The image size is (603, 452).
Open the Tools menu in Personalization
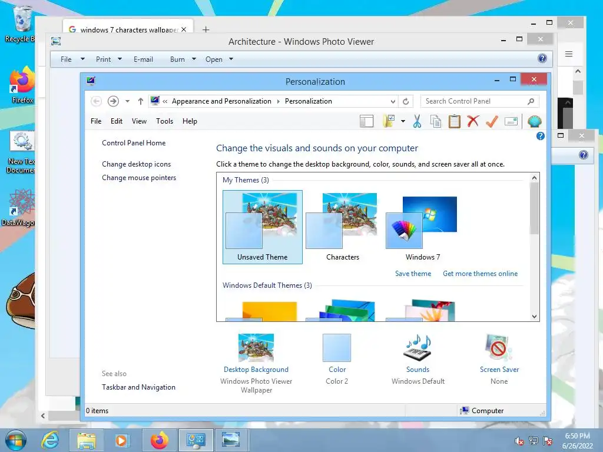(165, 121)
